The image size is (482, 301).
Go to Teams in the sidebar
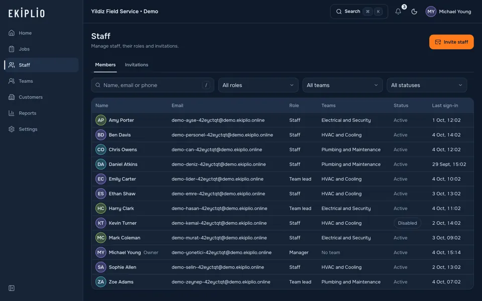coord(41,81)
